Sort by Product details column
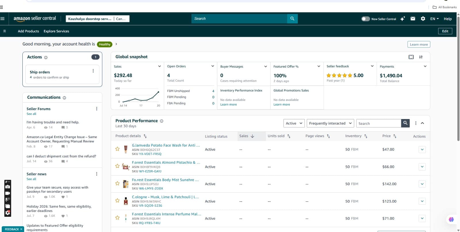This screenshot has width=460, height=232. (131, 136)
